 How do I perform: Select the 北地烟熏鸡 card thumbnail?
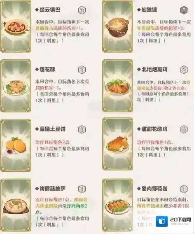(117, 86)
